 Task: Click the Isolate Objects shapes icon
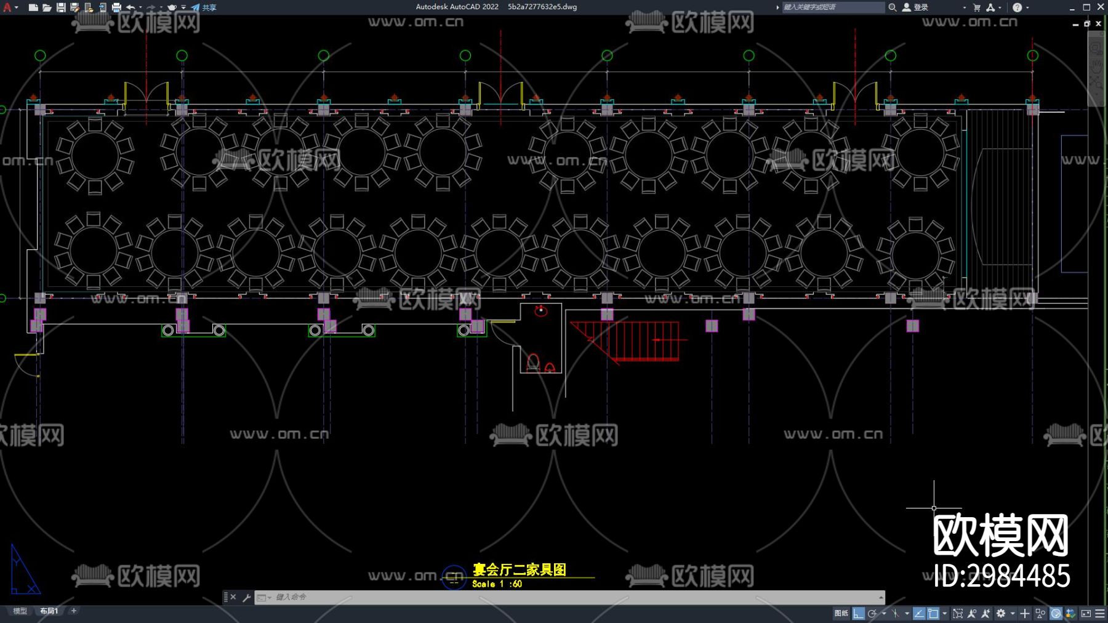click(x=1041, y=613)
